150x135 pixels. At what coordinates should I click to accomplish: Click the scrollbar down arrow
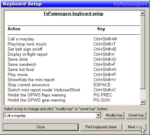[x=142, y=102]
